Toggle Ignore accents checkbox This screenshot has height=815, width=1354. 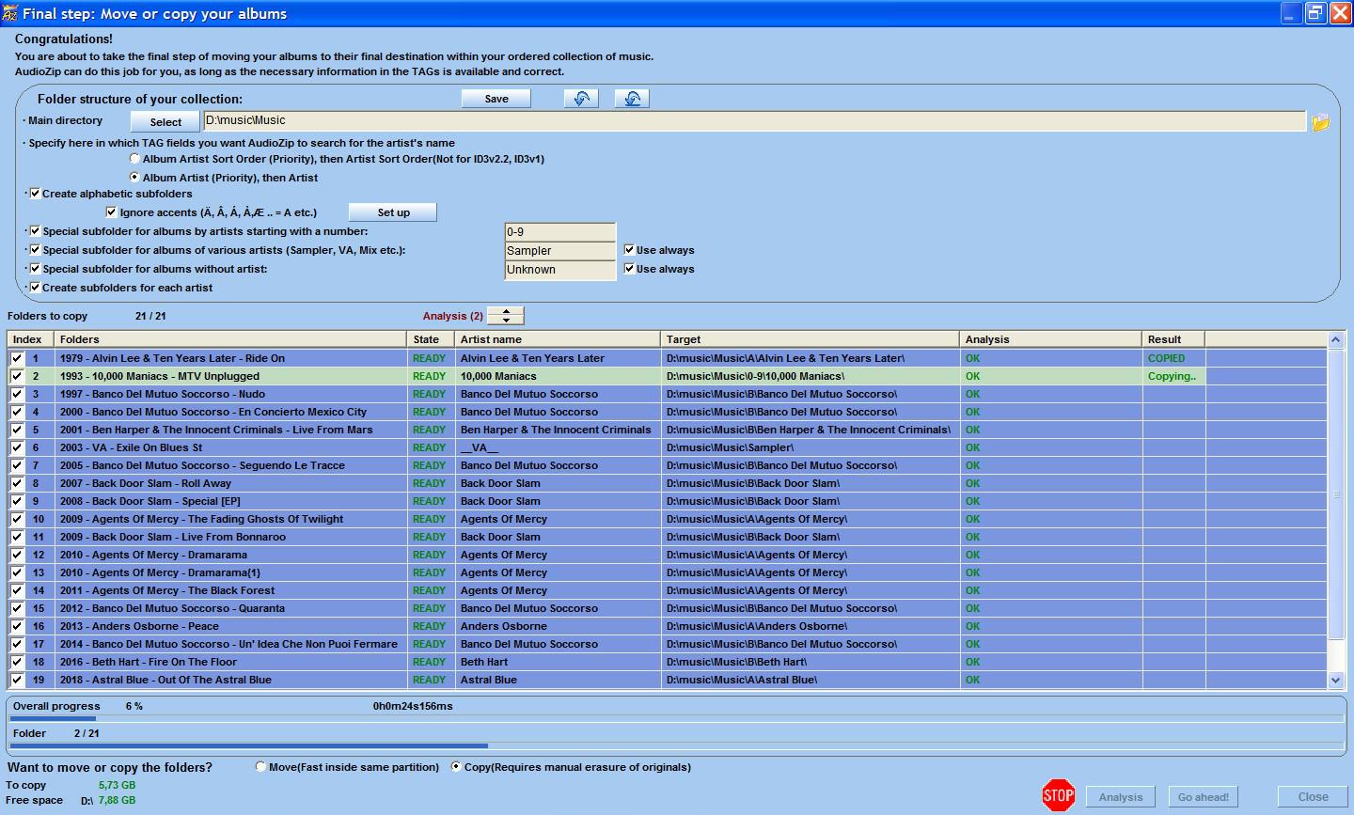click(x=112, y=212)
